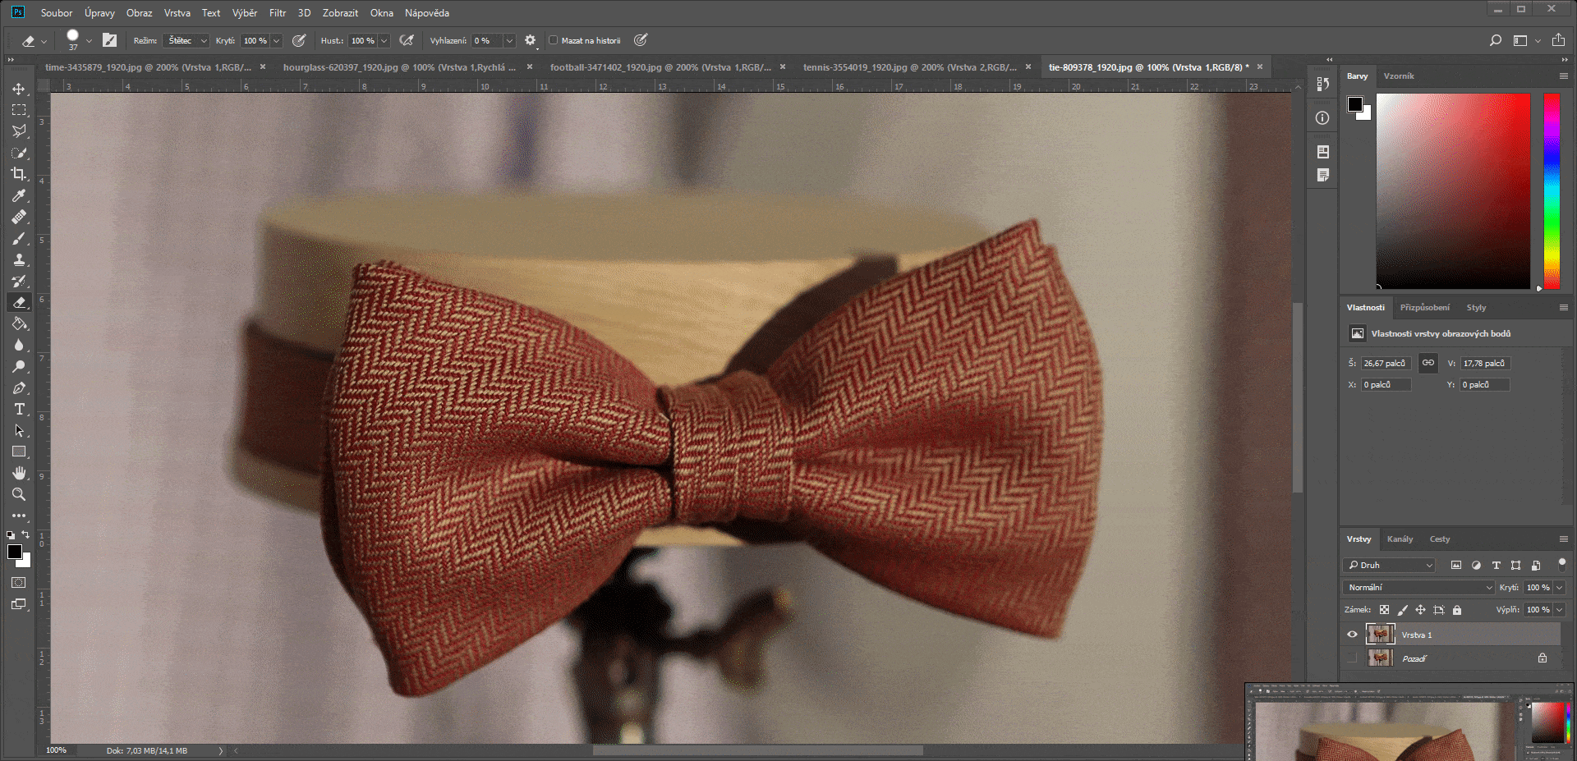This screenshot has height=761, width=1577.
Task: Enable the Mazat na historii checkbox
Action: click(554, 40)
